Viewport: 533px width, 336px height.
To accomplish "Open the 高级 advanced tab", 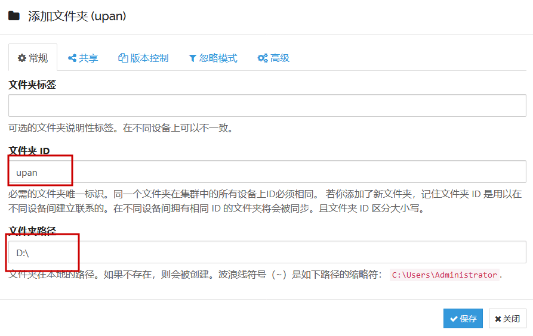I will pyautogui.click(x=273, y=58).
